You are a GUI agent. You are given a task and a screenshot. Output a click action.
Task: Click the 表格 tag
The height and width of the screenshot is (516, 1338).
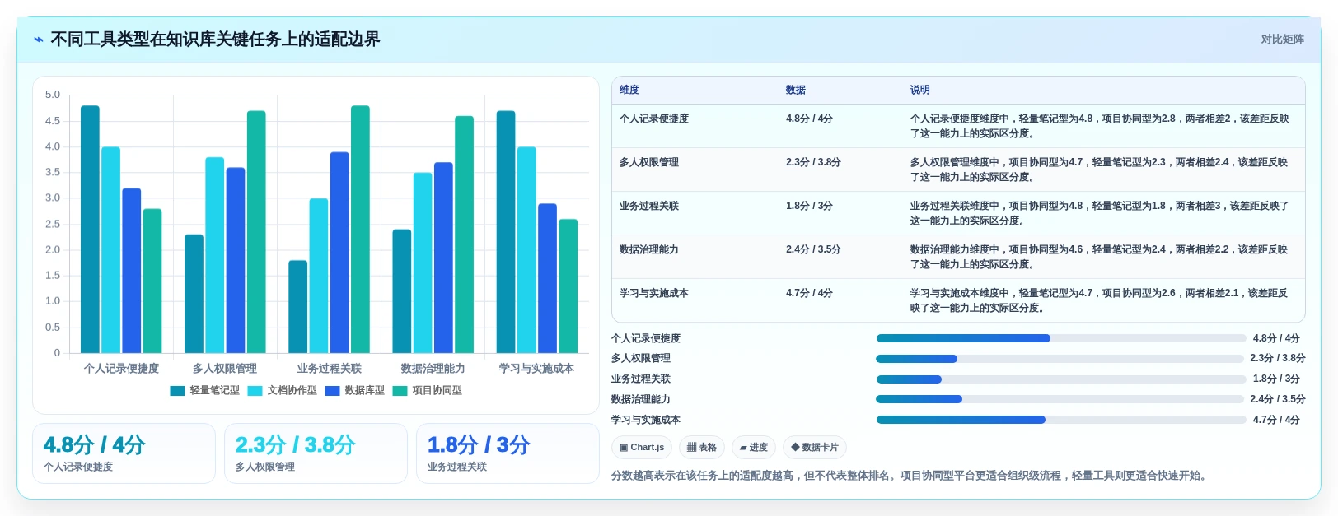click(702, 448)
